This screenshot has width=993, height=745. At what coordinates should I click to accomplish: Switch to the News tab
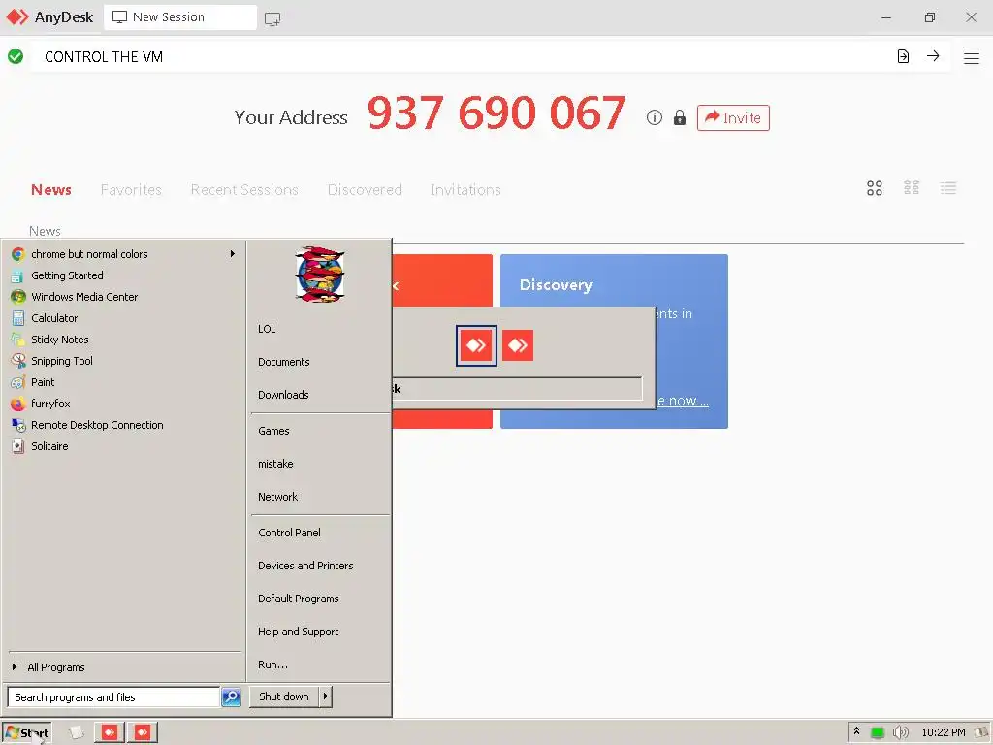point(51,189)
